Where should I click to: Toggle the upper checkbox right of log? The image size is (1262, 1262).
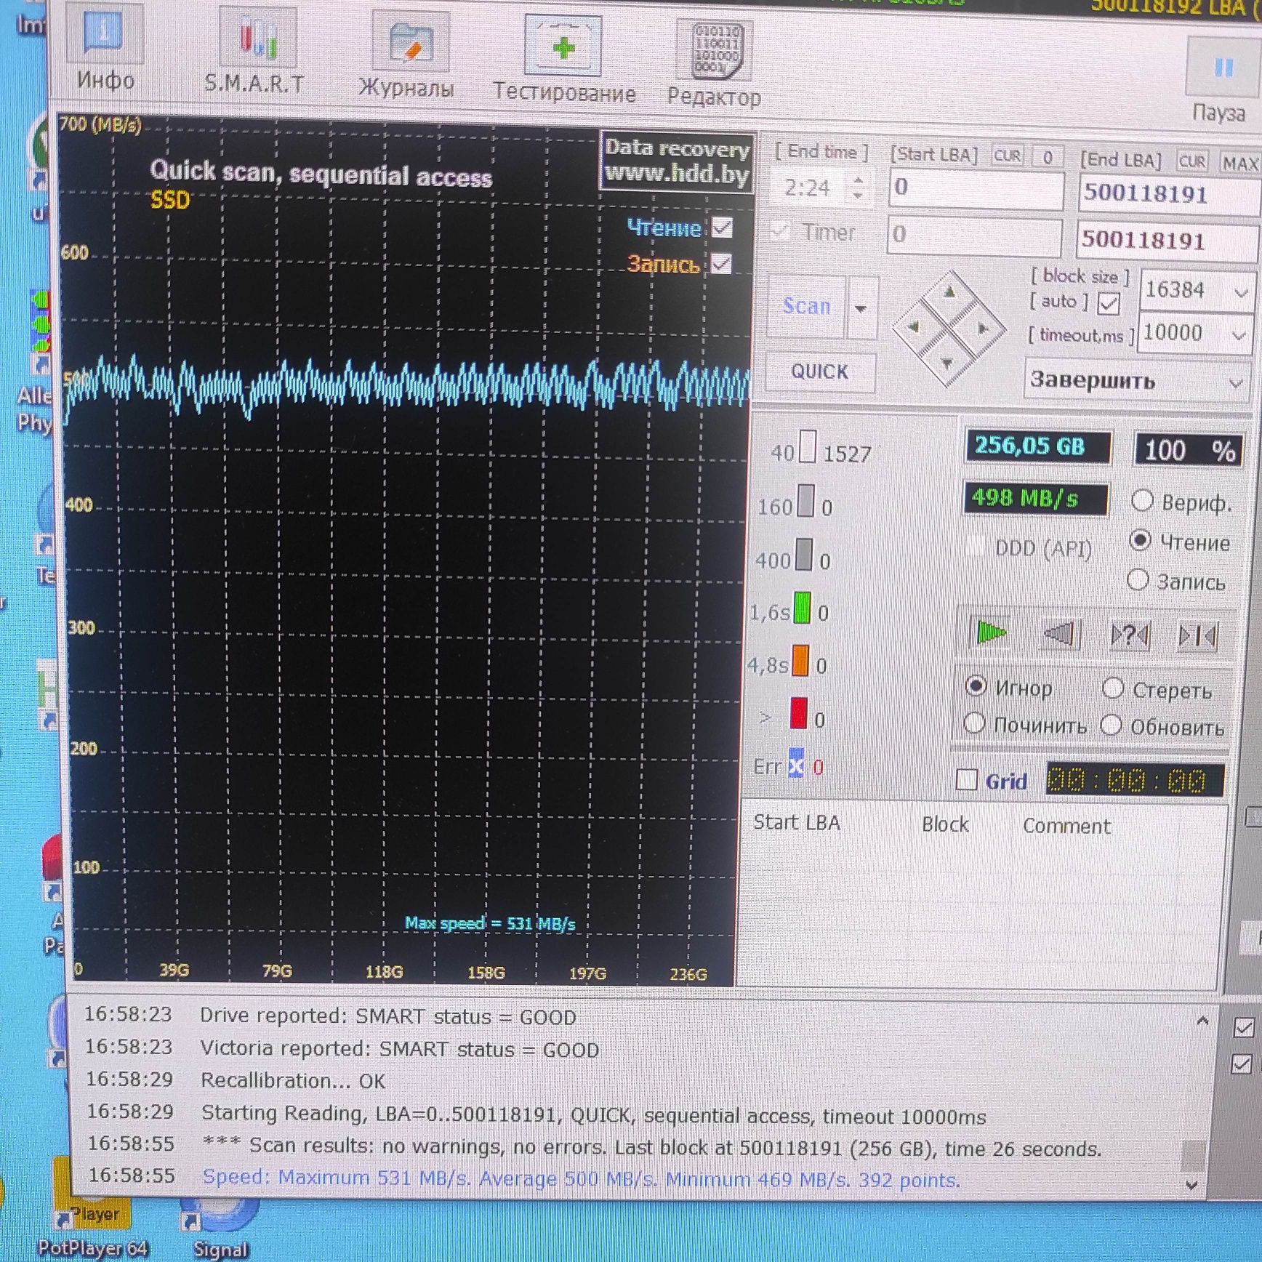click(1244, 1026)
